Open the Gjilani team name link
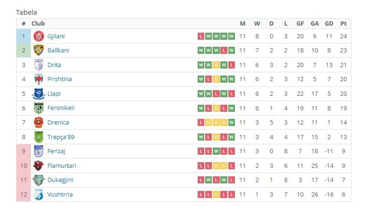This screenshot has width=370, height=209. [56, 36]
